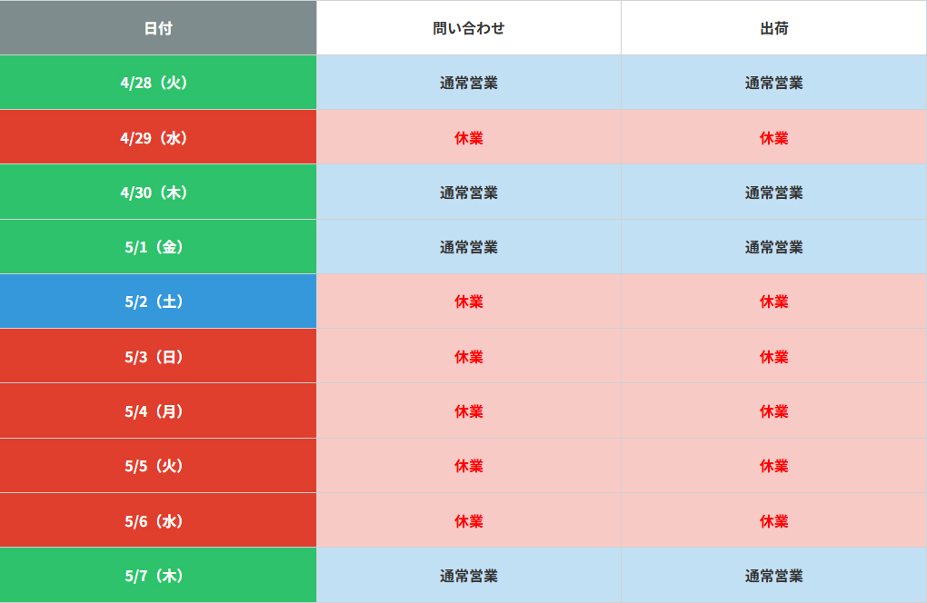The width and height of the screenshot is (927, 603).
Task: Click the 問い合わせ column header
Action: 469,28
